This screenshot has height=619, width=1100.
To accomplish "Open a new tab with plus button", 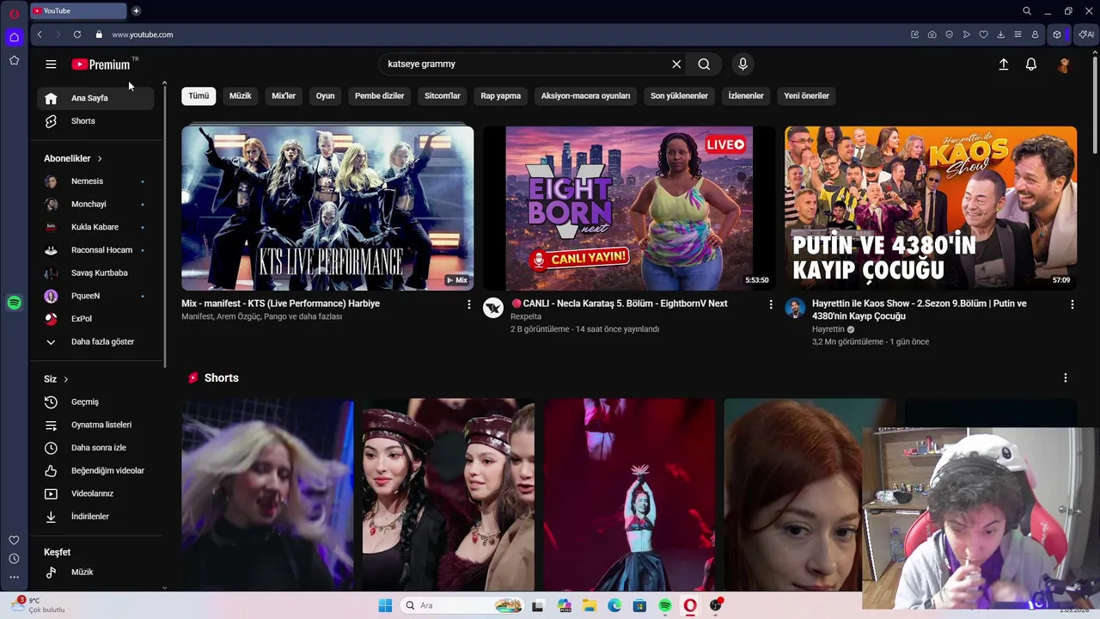I will [x=136, y=11].
